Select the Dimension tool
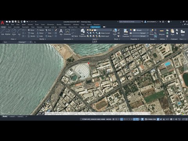Viewport: 188px width, 141px height. (67, 32)
